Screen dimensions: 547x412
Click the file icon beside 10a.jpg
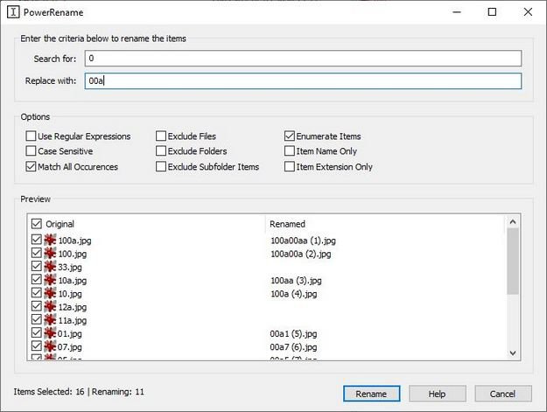[50, 280]
